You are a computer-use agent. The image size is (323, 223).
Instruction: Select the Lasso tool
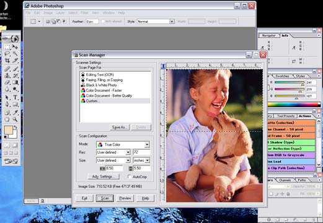pos(7,54)
